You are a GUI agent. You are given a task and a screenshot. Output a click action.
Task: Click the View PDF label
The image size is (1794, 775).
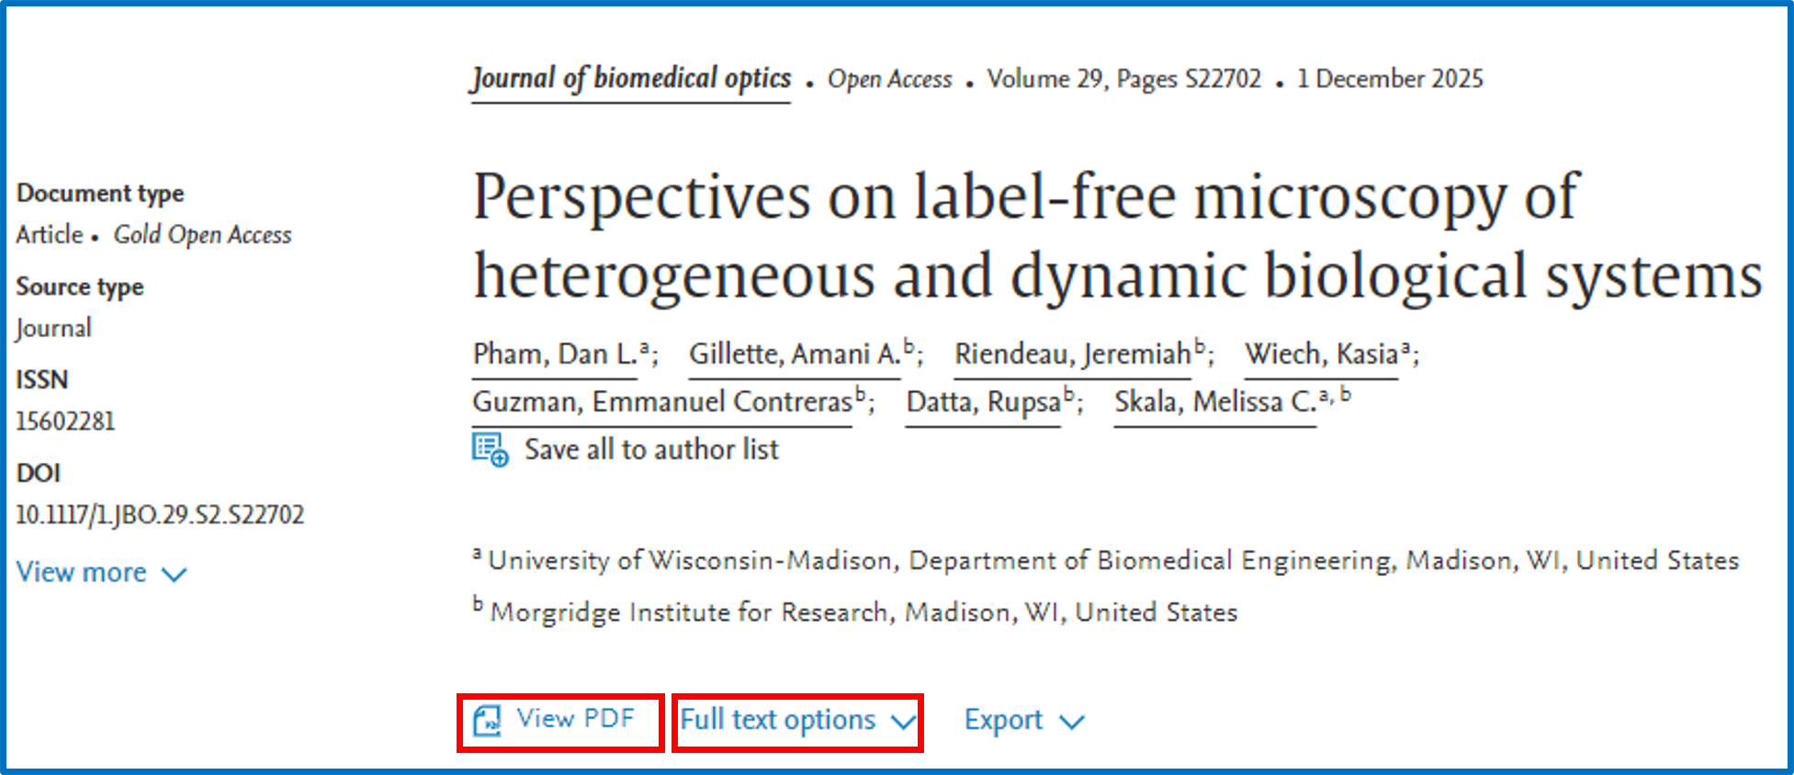point(575,718)
